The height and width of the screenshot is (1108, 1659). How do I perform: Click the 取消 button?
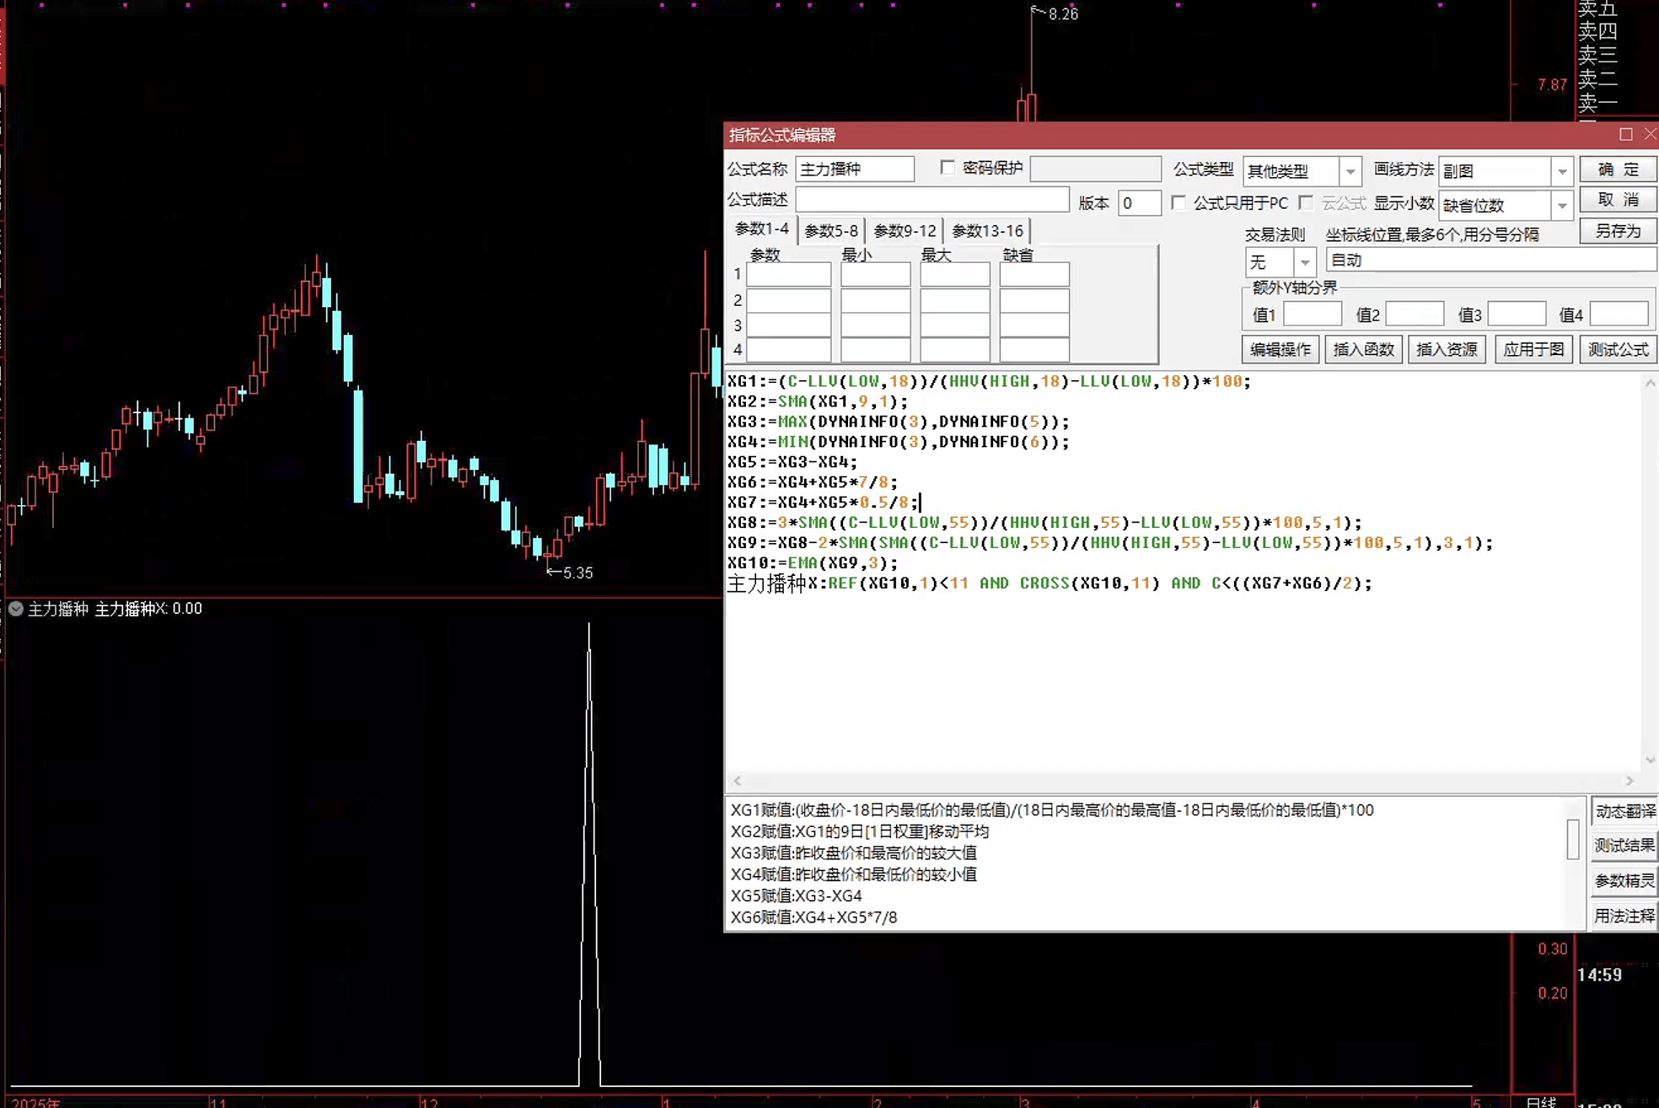[x=1619, y=199]
